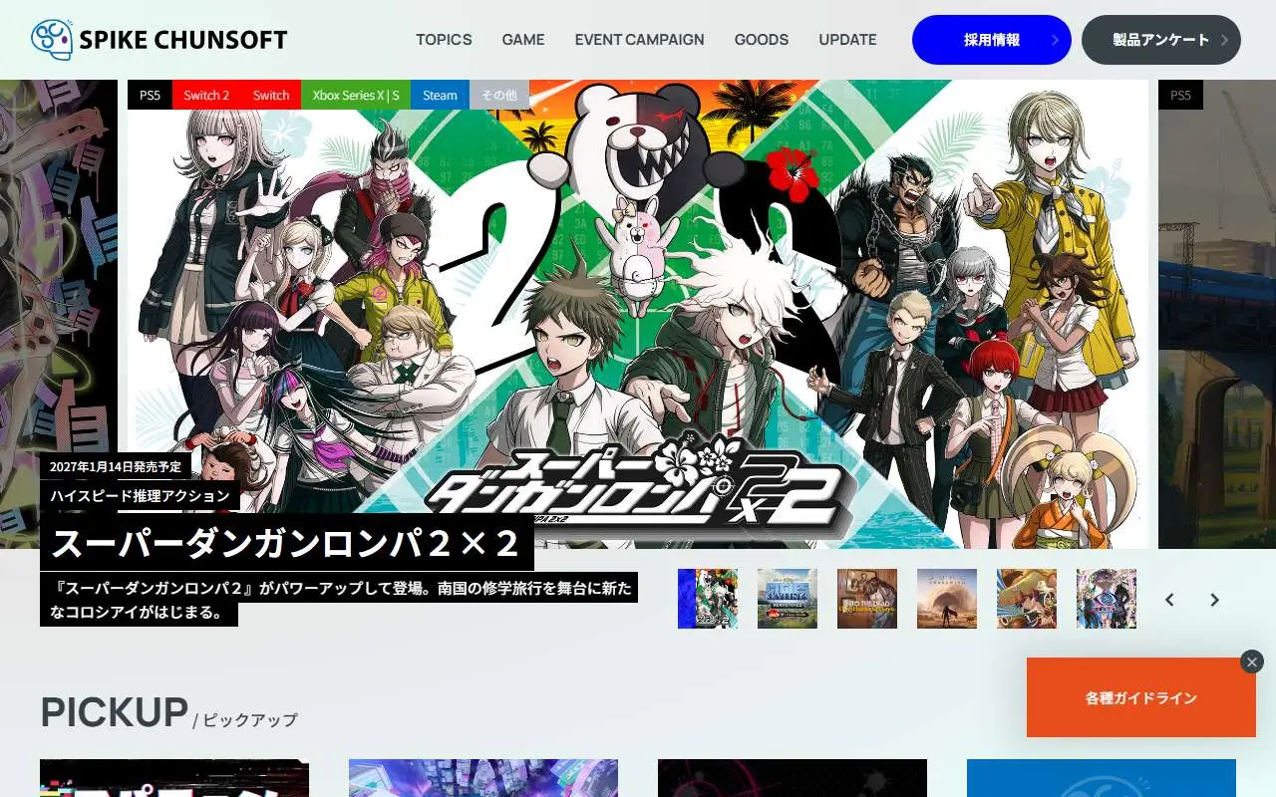1276x797 pixels.
Task: Close the 各種ガイドライン popup
Action: pyautogui.click(x=1252, y=662)
